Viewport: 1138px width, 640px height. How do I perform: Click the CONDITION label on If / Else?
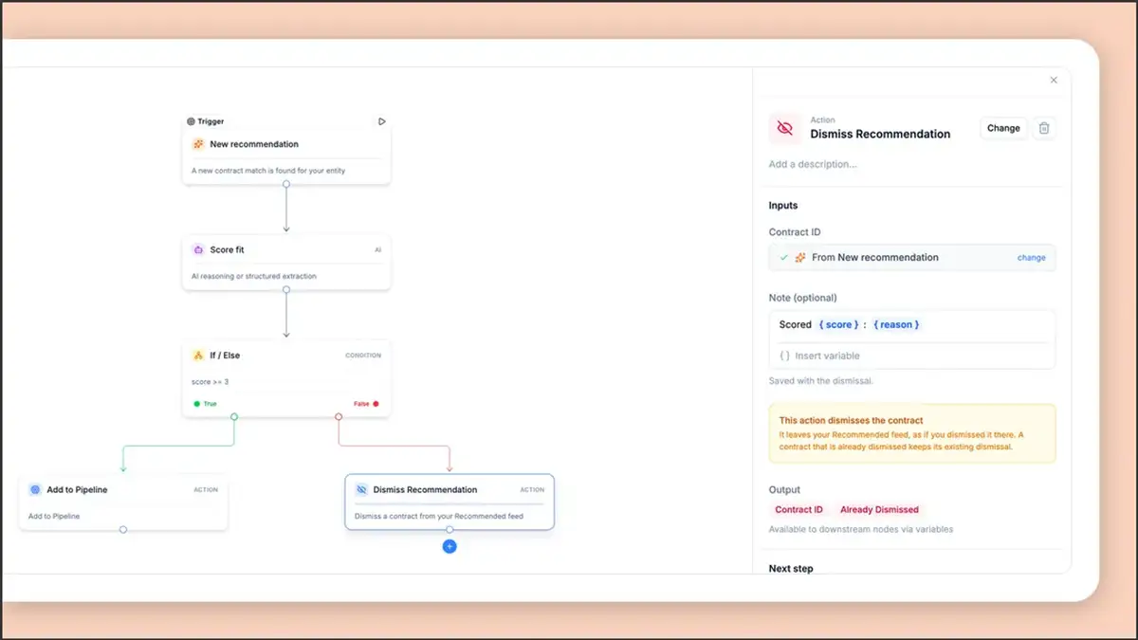(x=363, y=356)
